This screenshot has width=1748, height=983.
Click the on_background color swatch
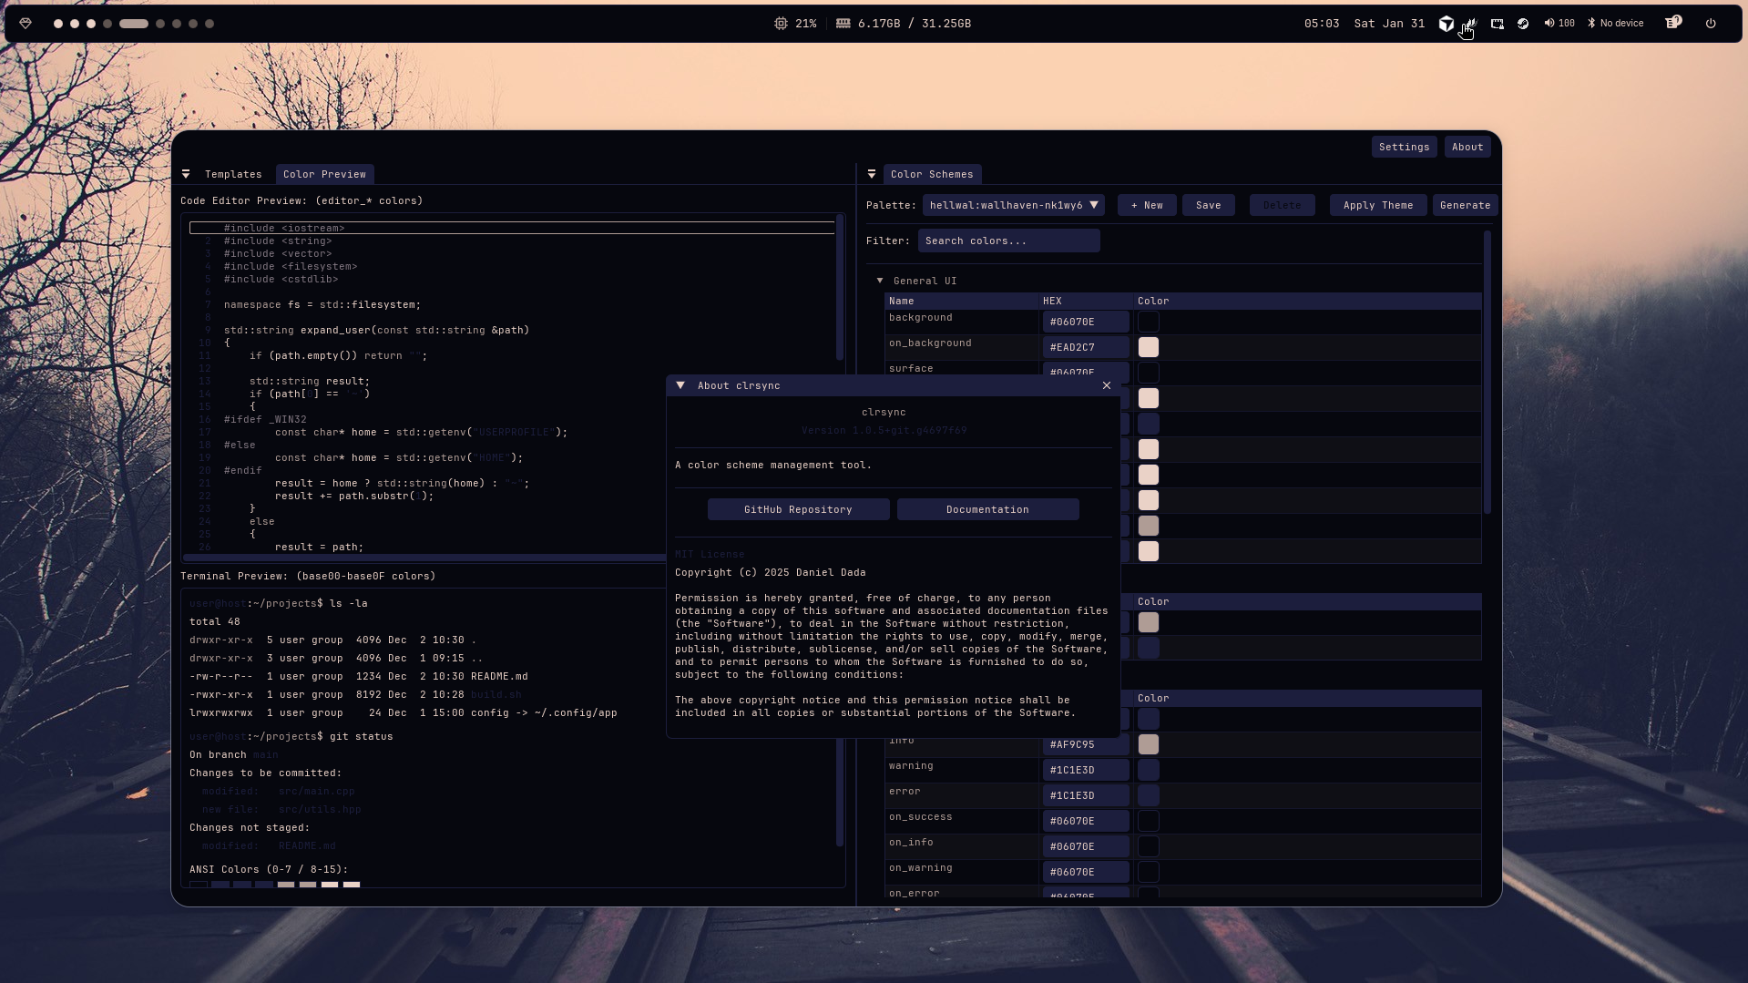coord(1149,347)
